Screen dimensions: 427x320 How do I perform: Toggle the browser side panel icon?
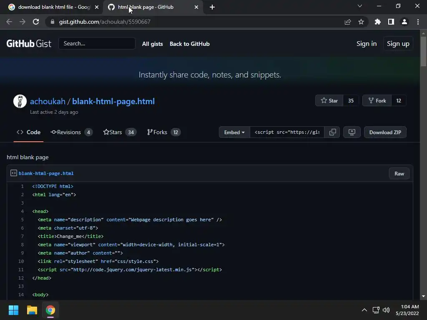click(391, 22)
